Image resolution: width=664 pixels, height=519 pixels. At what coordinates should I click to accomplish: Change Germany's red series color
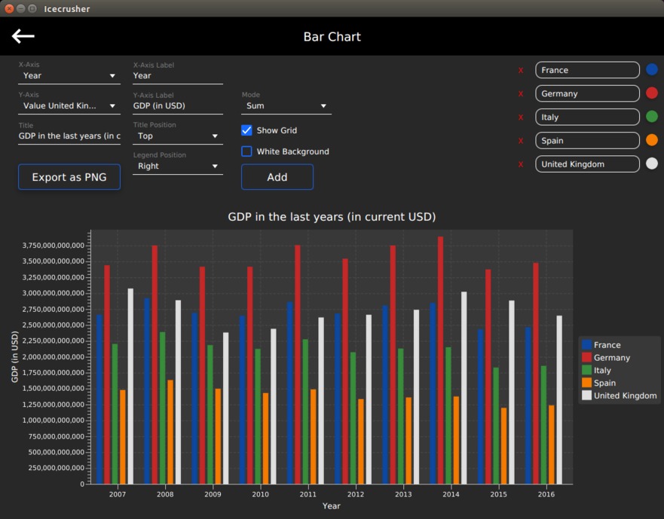[x=652, y=93]
